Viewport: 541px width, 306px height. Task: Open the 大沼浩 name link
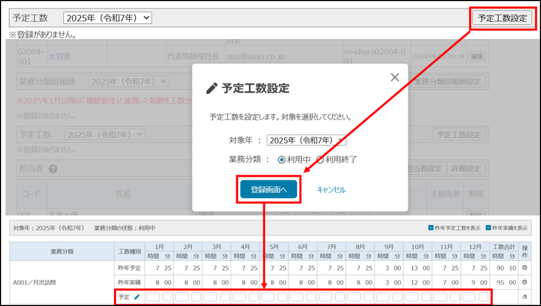[x=59, y=56]
